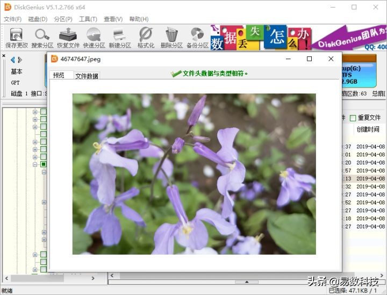Expand the first tree node at top
This screenshot has height=295, width=387.
35,112
